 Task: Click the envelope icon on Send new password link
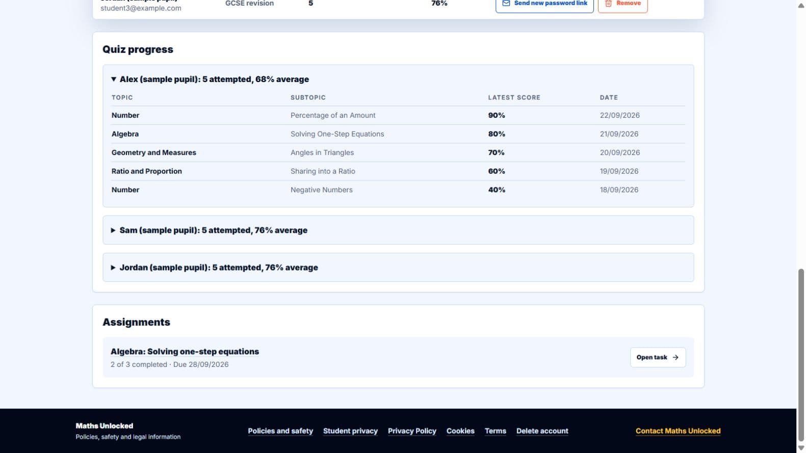coord(506,3)
